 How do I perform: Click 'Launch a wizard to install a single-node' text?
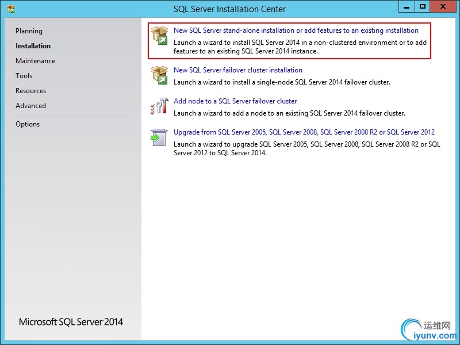click(282, 82)
